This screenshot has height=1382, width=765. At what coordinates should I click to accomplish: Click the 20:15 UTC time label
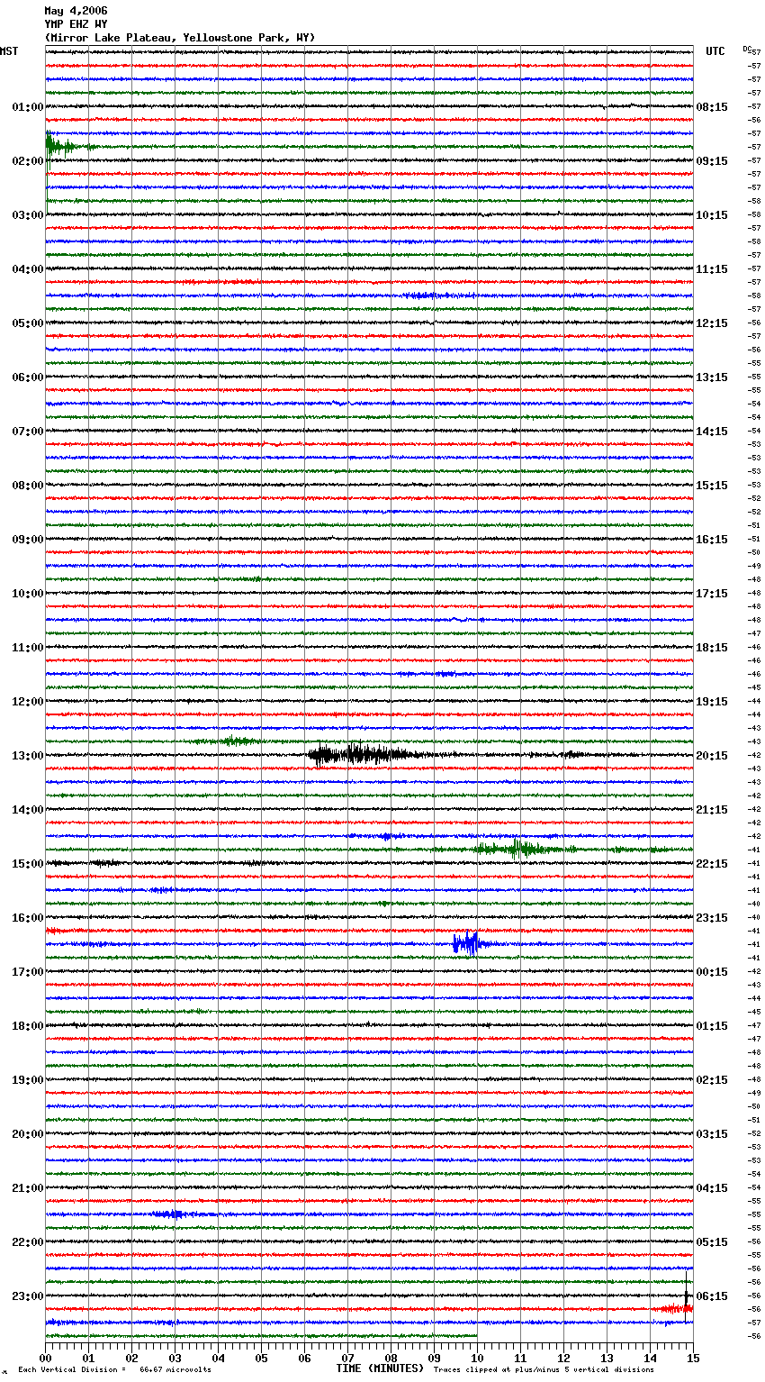[x=712, y=756]
